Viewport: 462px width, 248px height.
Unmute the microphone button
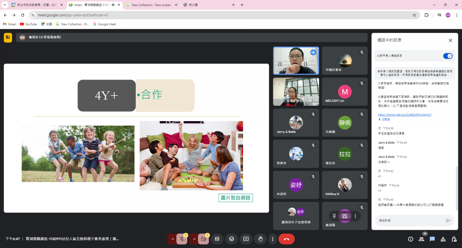[182, 239]
